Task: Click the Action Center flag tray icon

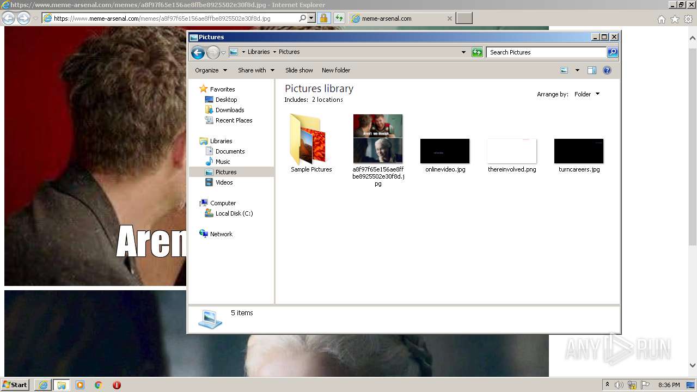Action: [x=645, y=385]
